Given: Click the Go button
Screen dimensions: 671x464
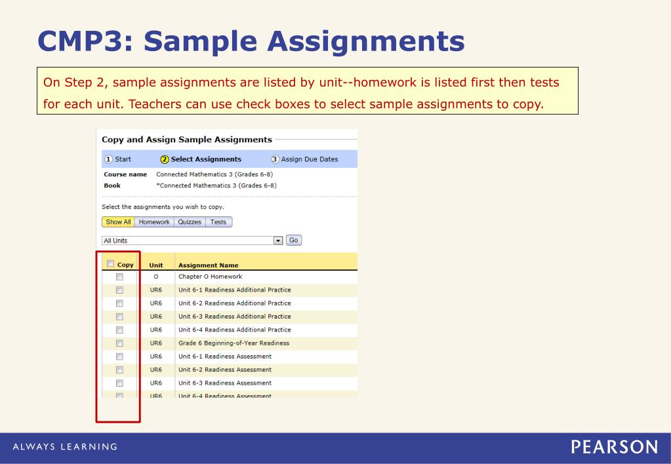Looking at the screenshot, I should (294, 241).
